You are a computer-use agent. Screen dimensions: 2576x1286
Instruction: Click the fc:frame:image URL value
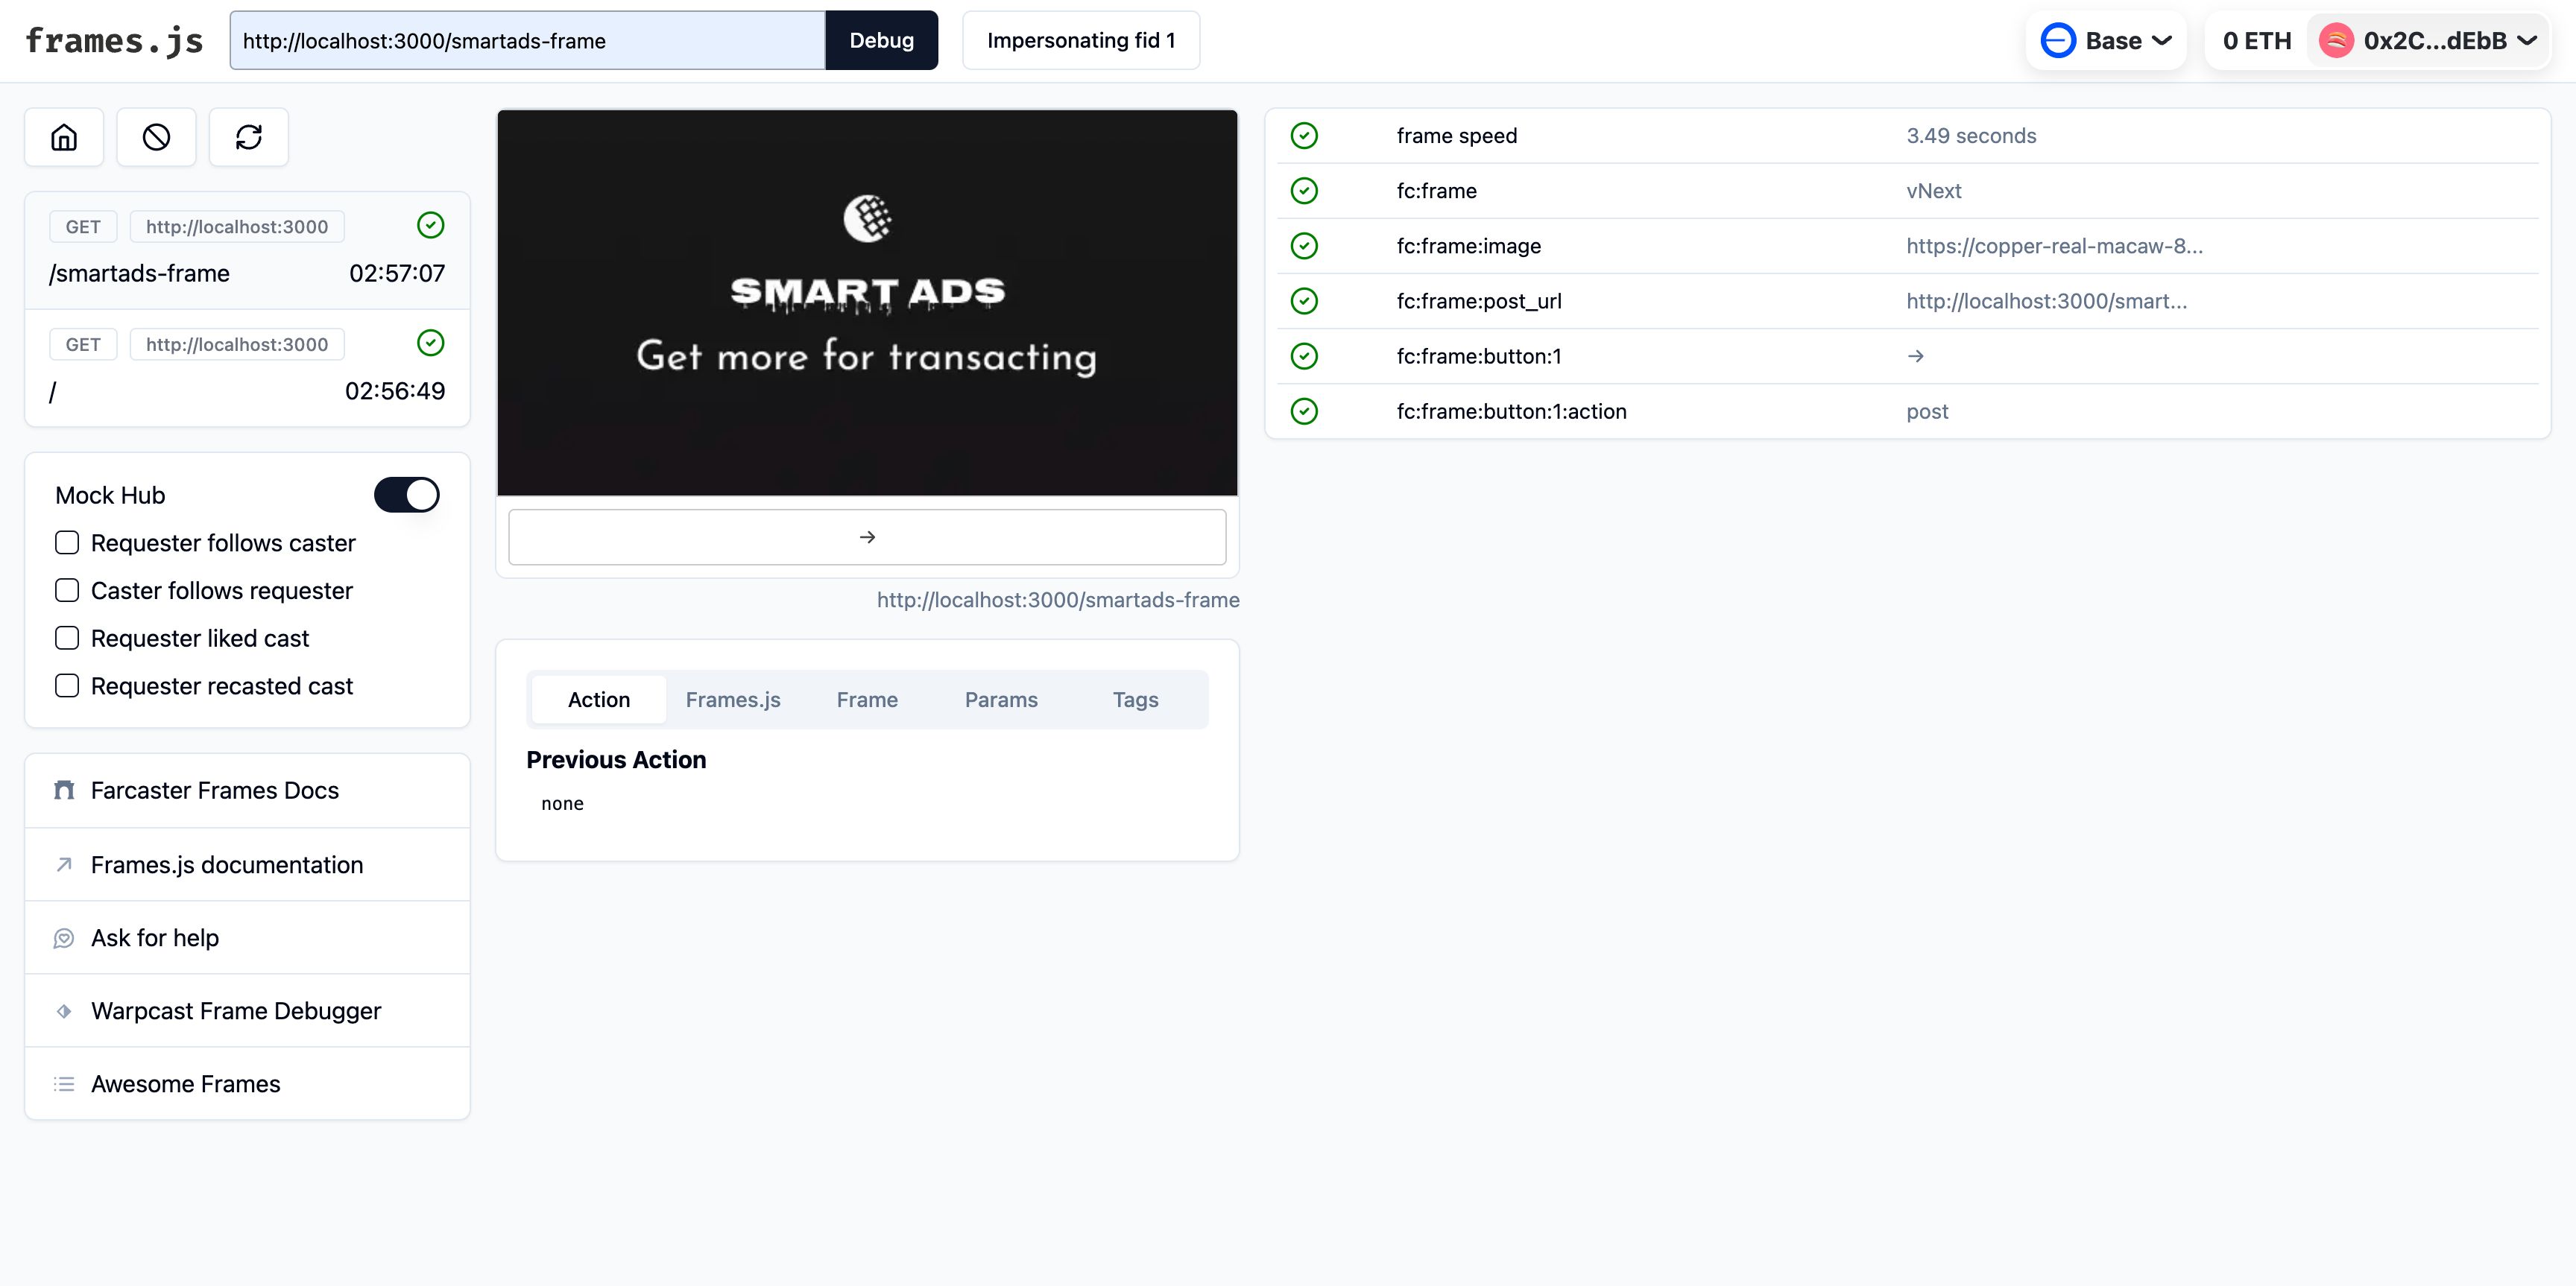[2054, 246]
